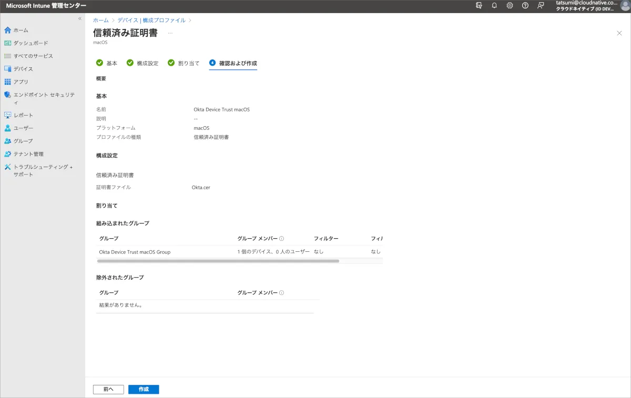Switch to the 基本 step tab

click(107, 63)
